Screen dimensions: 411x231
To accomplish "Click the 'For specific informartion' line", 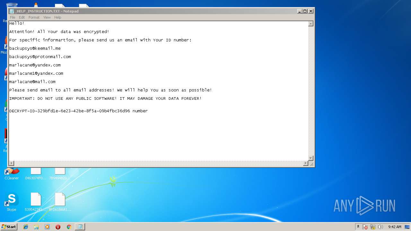I will pyautogui.click(x=100, y=40).
